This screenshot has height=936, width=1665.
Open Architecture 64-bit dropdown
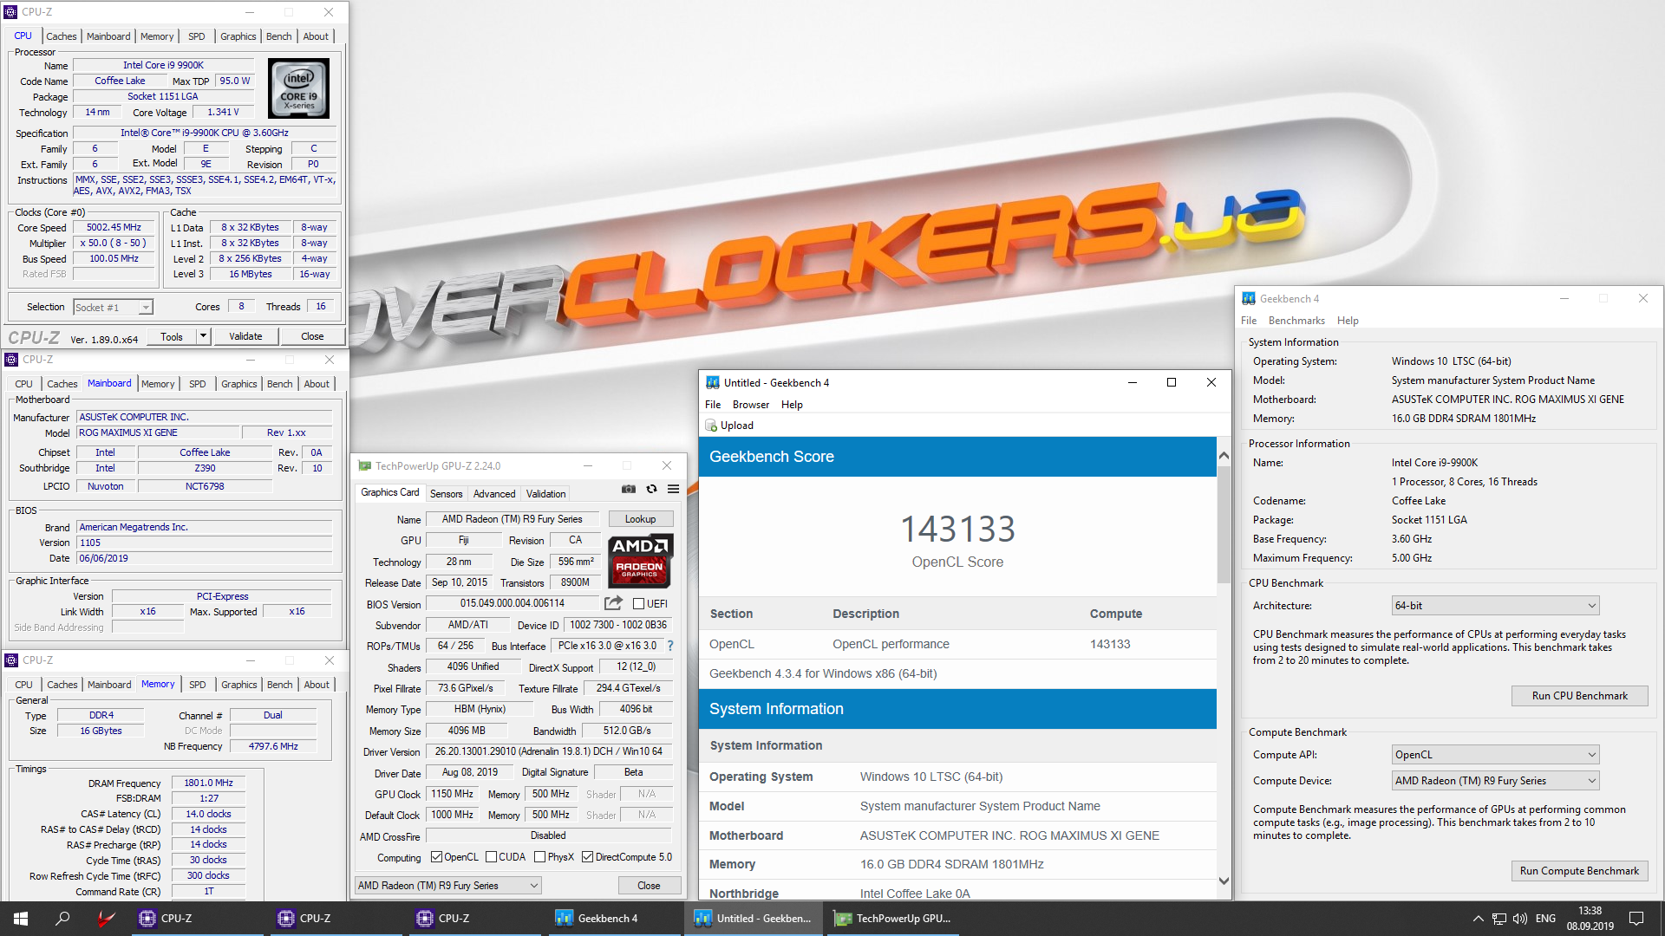[1496, 606]
